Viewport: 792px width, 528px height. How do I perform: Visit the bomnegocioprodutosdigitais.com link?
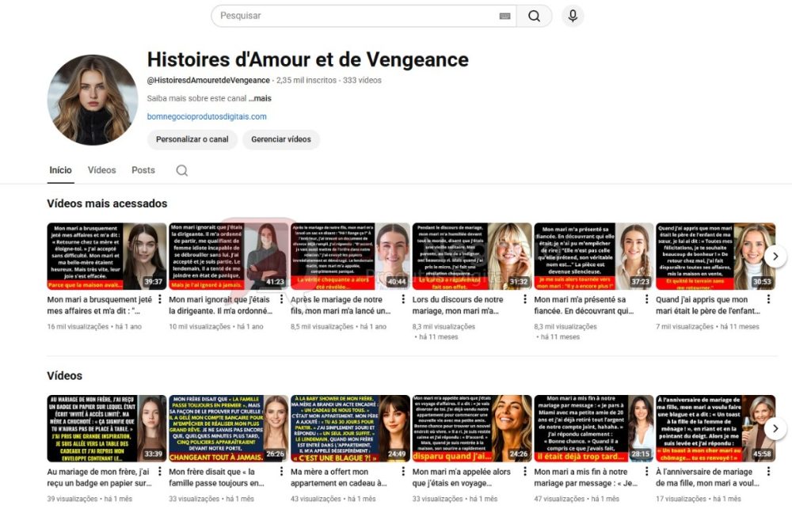[x=208, y=116]
